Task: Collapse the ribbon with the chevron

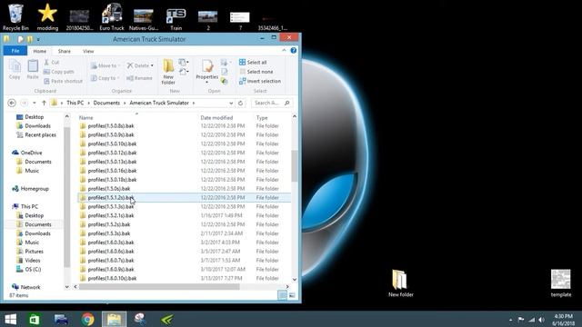Action: click(x=284, y=51)
